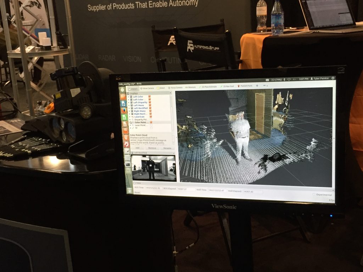Choose the Select tool in RViz

click(161, 88)
